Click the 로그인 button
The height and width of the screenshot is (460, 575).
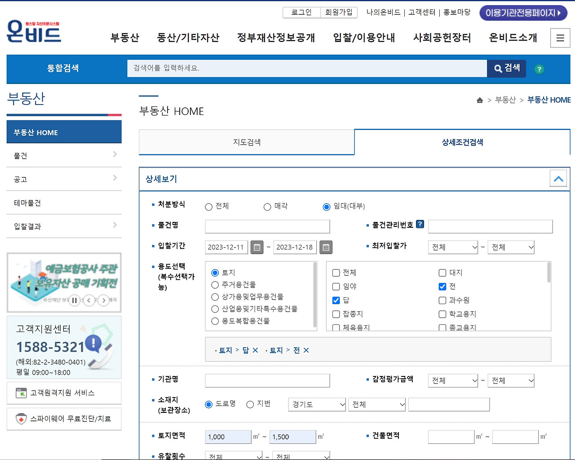coord(301,13)
